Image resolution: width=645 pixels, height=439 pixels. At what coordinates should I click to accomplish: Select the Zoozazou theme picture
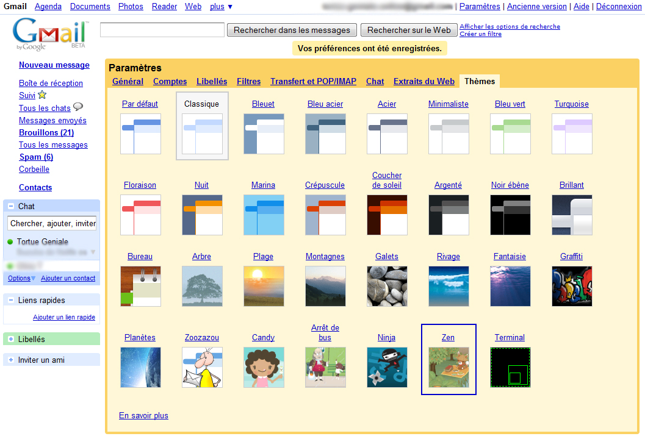(x=202, y=367)
